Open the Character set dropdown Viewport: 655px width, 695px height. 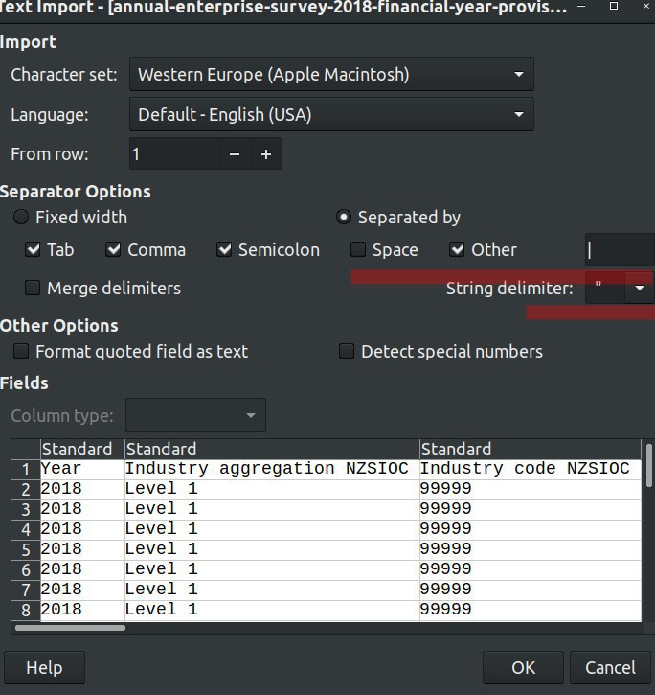(331, 74)
